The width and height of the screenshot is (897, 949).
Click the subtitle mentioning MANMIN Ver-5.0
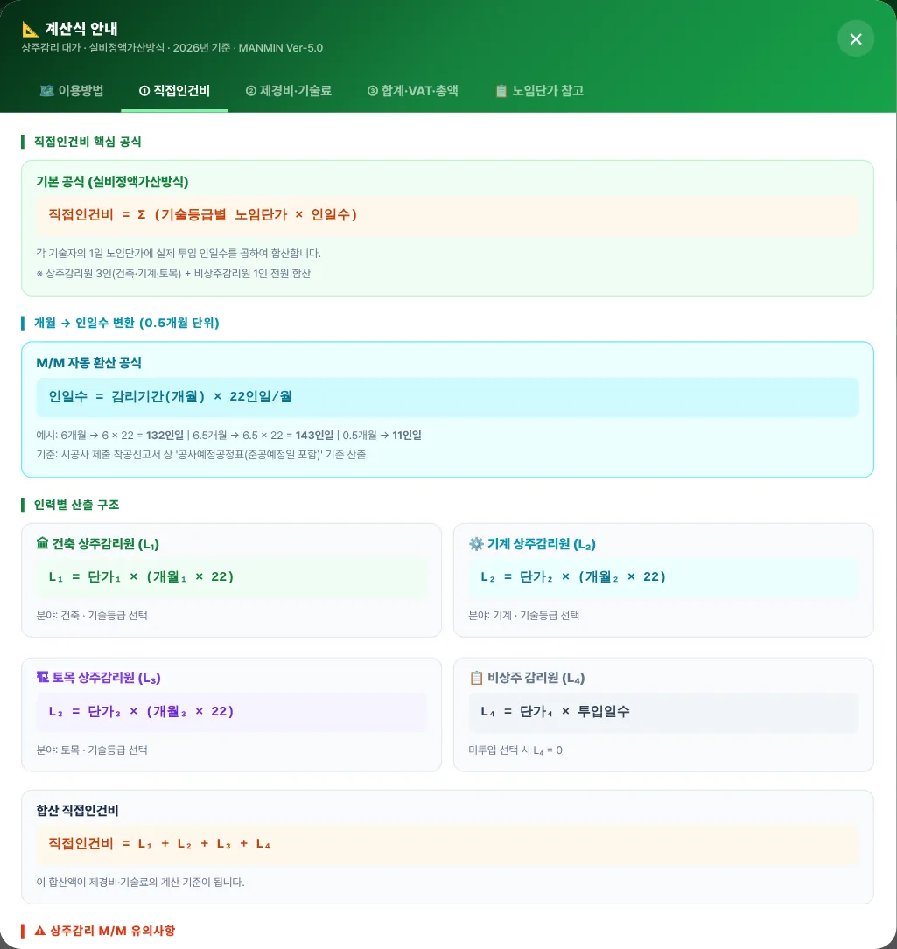point(172,48)
